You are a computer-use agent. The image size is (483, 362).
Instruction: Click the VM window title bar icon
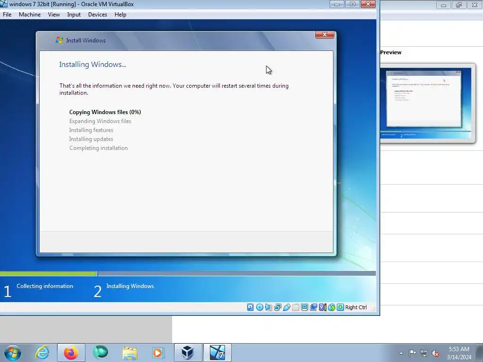click(4, 4)
